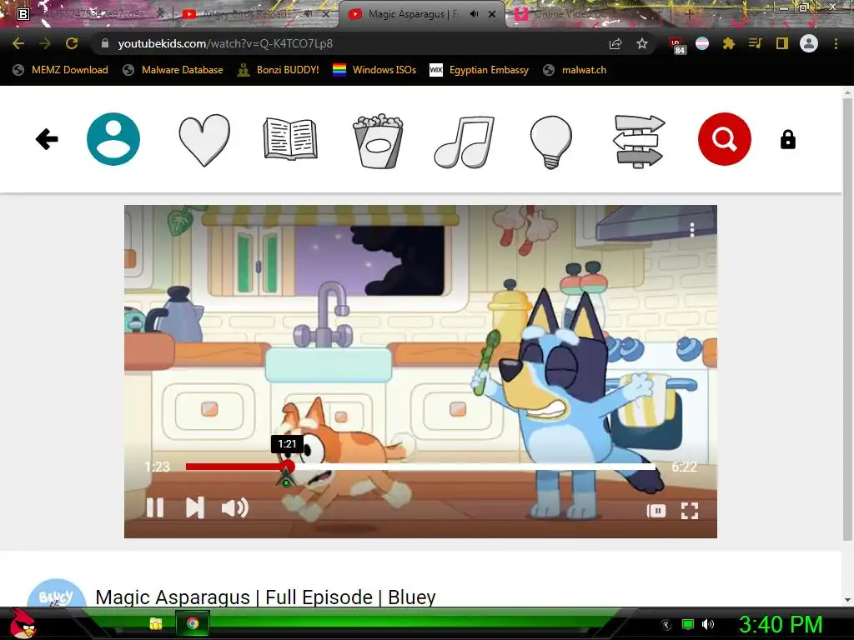854x640 pixels.
Task: Open the Chrome profile avatar
Action: 809,43
